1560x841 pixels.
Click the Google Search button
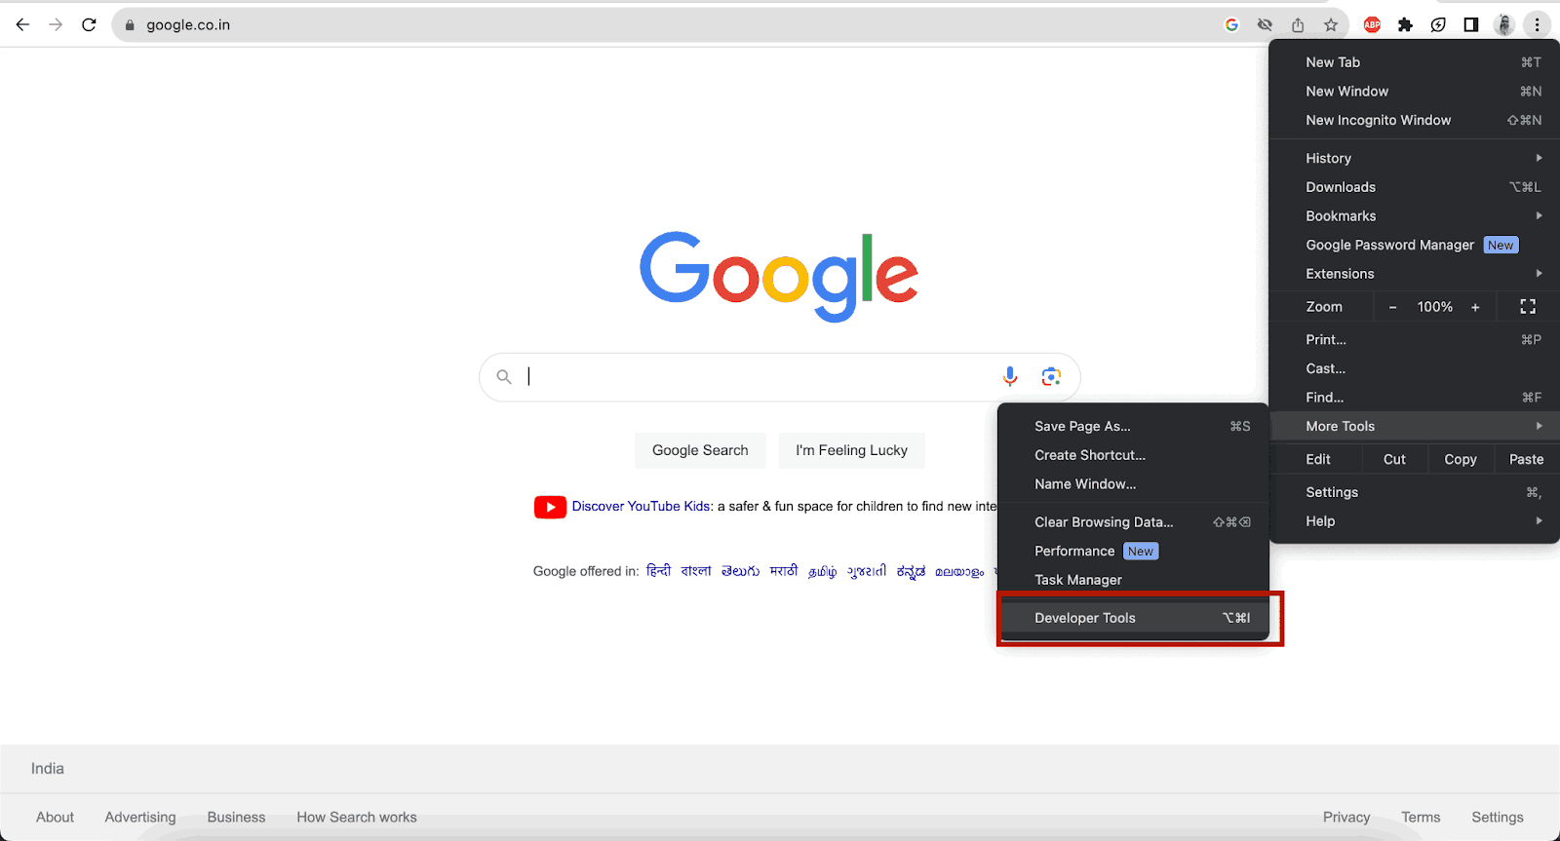pos(700,450)
